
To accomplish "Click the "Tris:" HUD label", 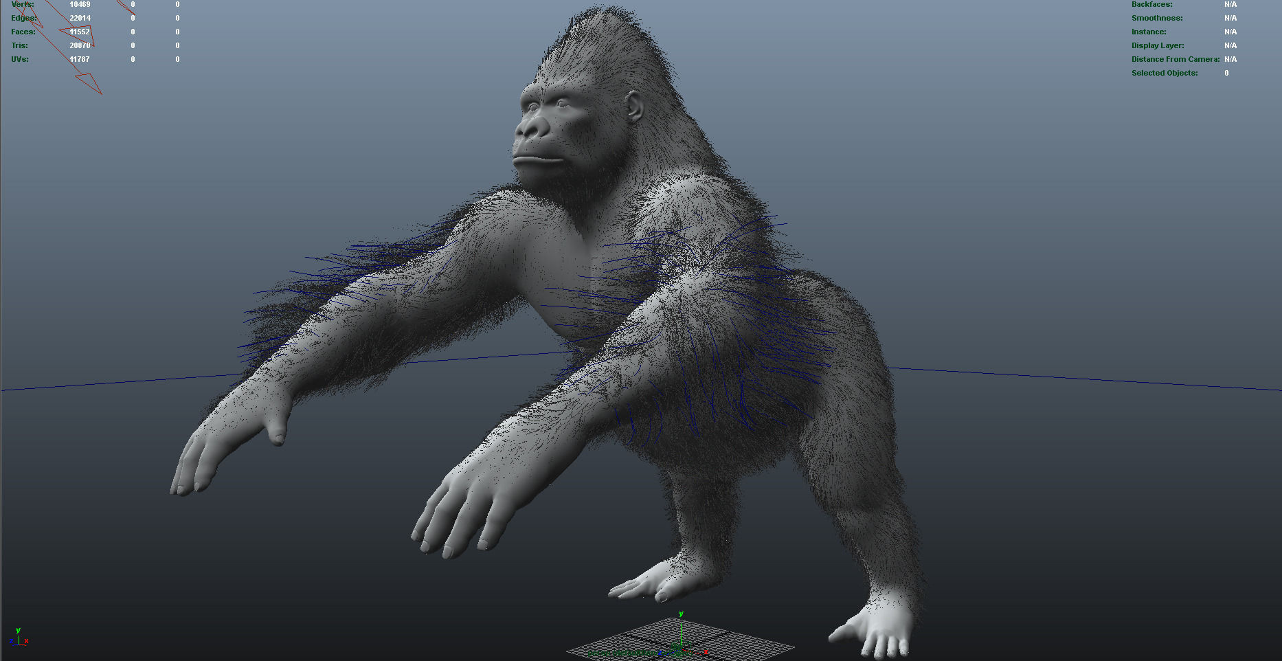I will coord(19,45).
